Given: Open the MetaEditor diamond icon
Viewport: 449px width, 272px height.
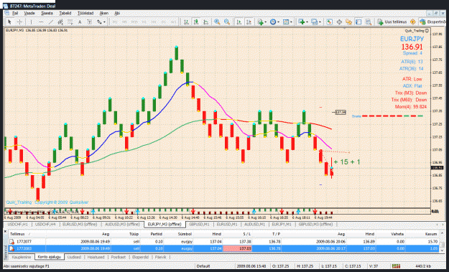Looking at the screenshot, I should coord(412,22).
